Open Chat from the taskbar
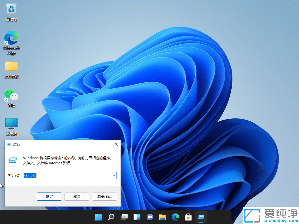The width and height of the screenshot is (299, 224). [x=149, y=217]
